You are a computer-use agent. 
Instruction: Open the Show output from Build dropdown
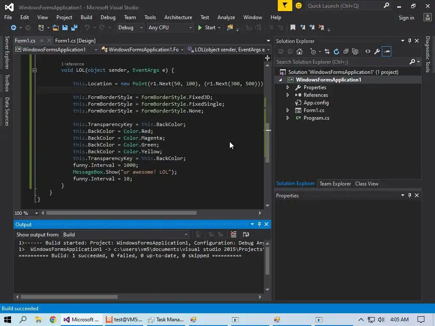point(125,234)
